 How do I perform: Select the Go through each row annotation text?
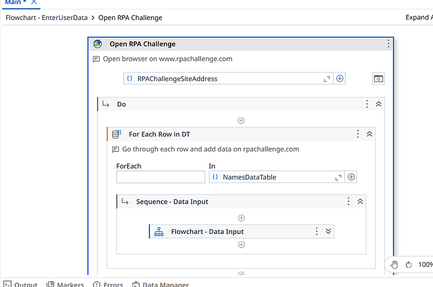(x=210, y=149)
